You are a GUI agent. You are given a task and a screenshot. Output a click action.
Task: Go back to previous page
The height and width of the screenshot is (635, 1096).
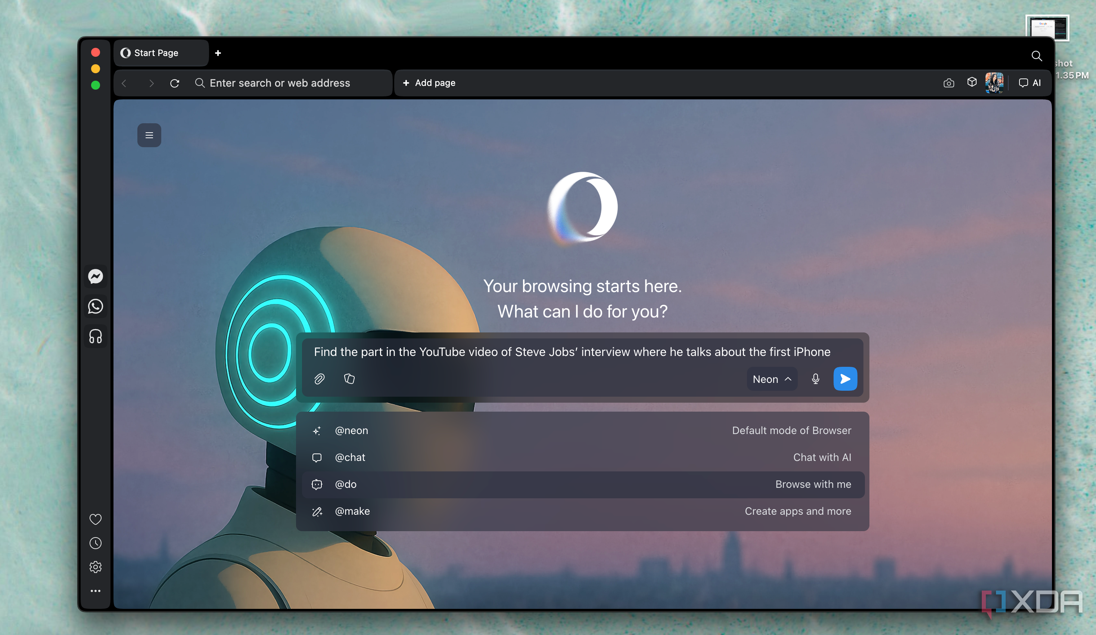tap(124, 83)
